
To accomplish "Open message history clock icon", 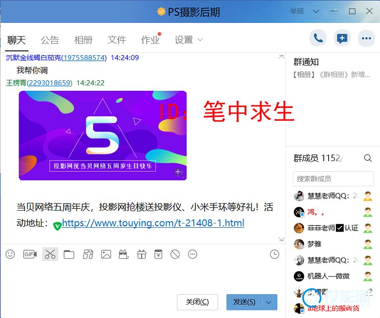I will (x=275, y=254).
